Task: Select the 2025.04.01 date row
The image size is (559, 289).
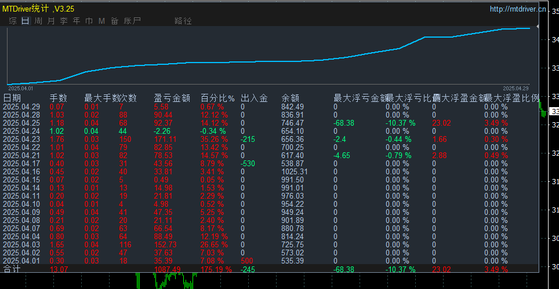Action: (21, 261)
